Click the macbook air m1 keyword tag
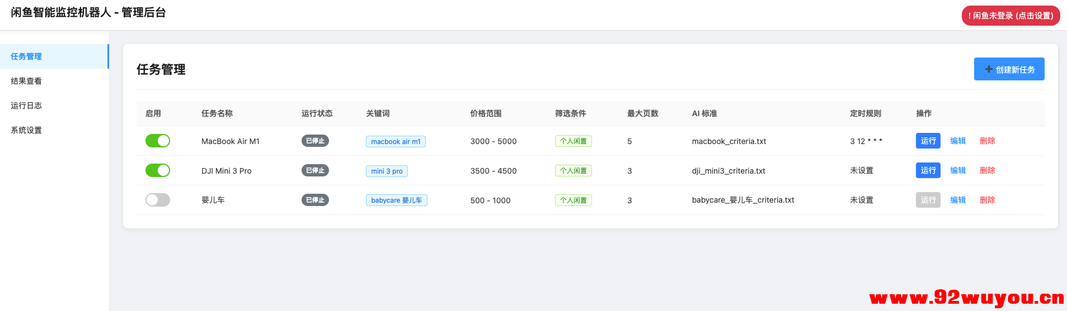Screen dimensions: 1067x311 (396, 142)
